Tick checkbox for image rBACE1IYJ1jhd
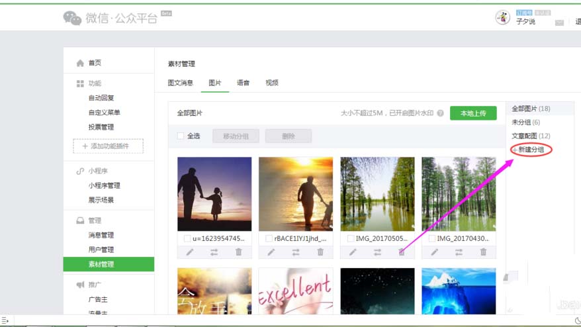The image size is (581, 327). pos(269,238)
